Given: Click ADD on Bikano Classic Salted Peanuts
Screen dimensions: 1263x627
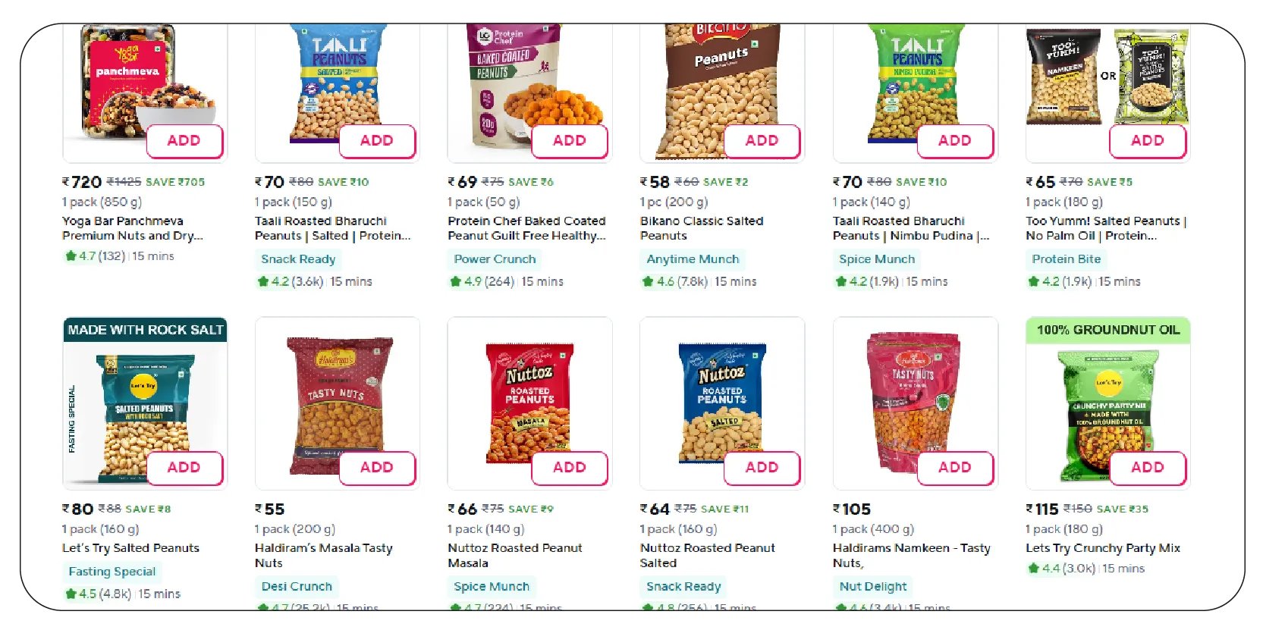Looking at the screenshot, I should (762, 140).
